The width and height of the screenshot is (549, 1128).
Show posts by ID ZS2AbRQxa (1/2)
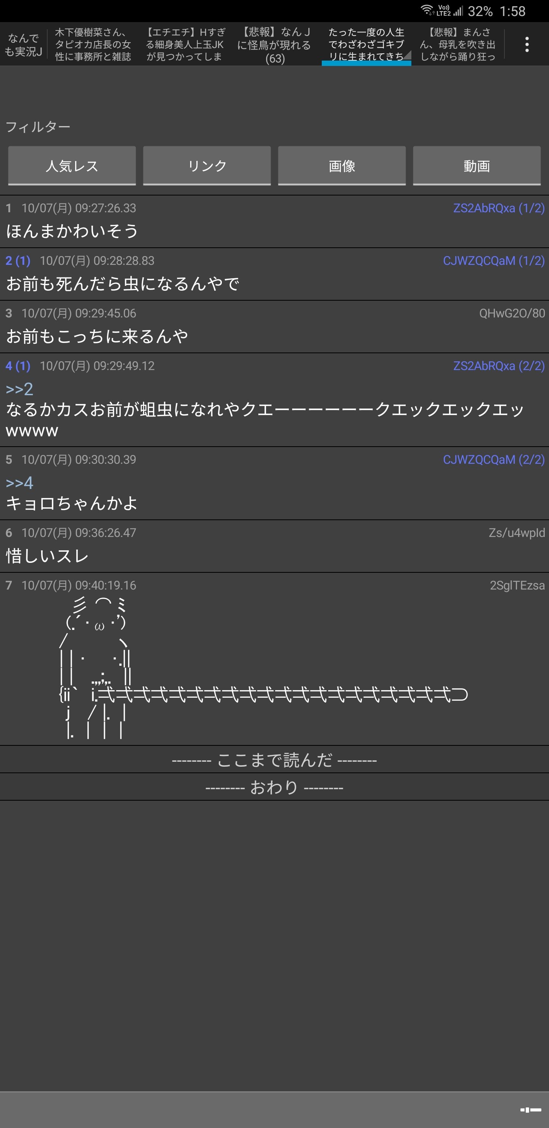click(499, 208)
